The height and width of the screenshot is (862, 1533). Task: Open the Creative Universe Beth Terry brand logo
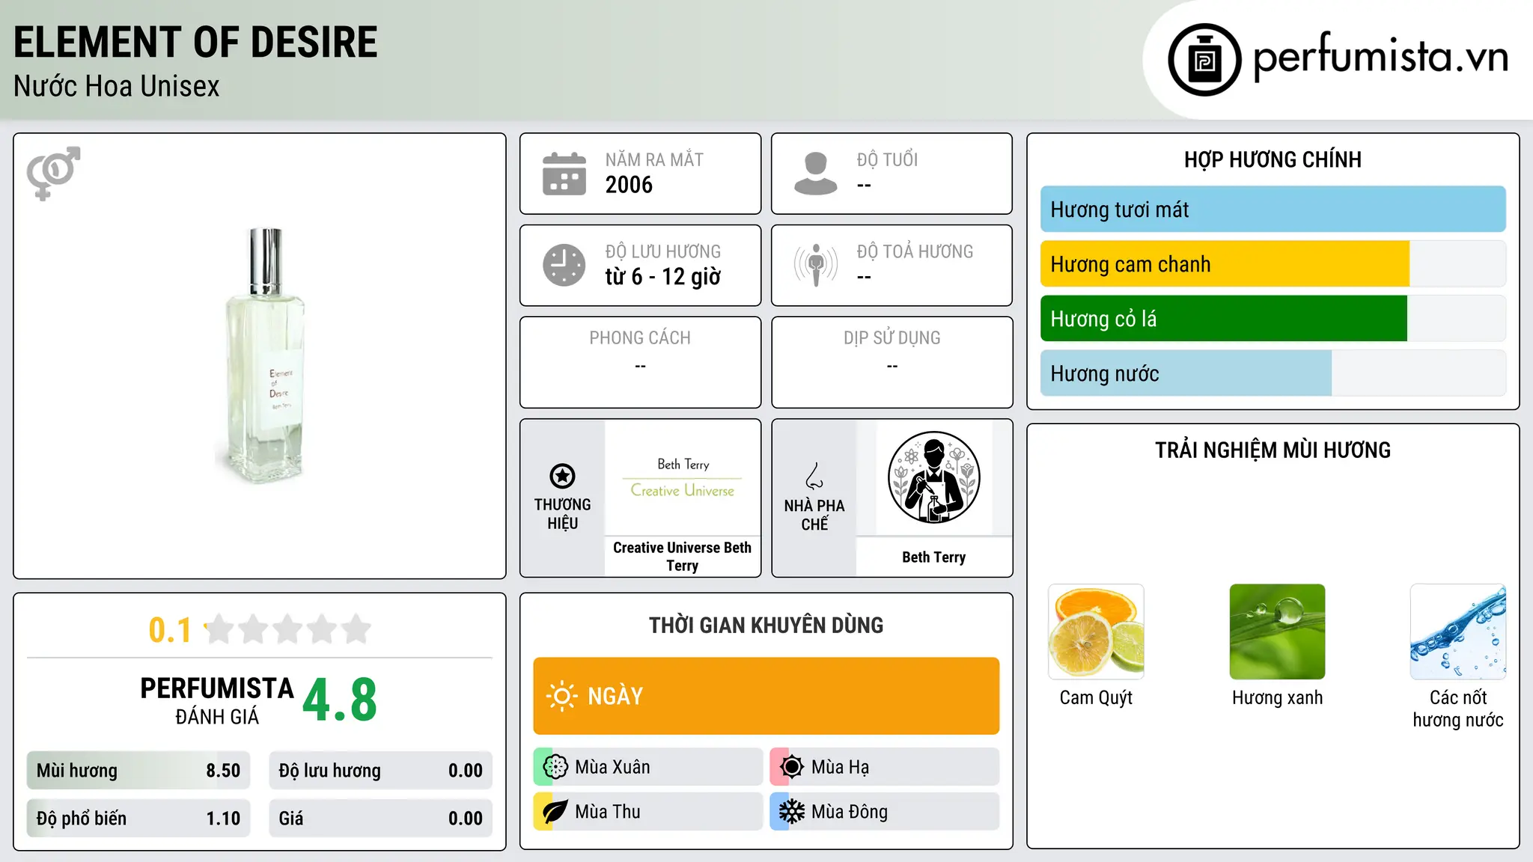pyautogui.click(x=683, y=477)
